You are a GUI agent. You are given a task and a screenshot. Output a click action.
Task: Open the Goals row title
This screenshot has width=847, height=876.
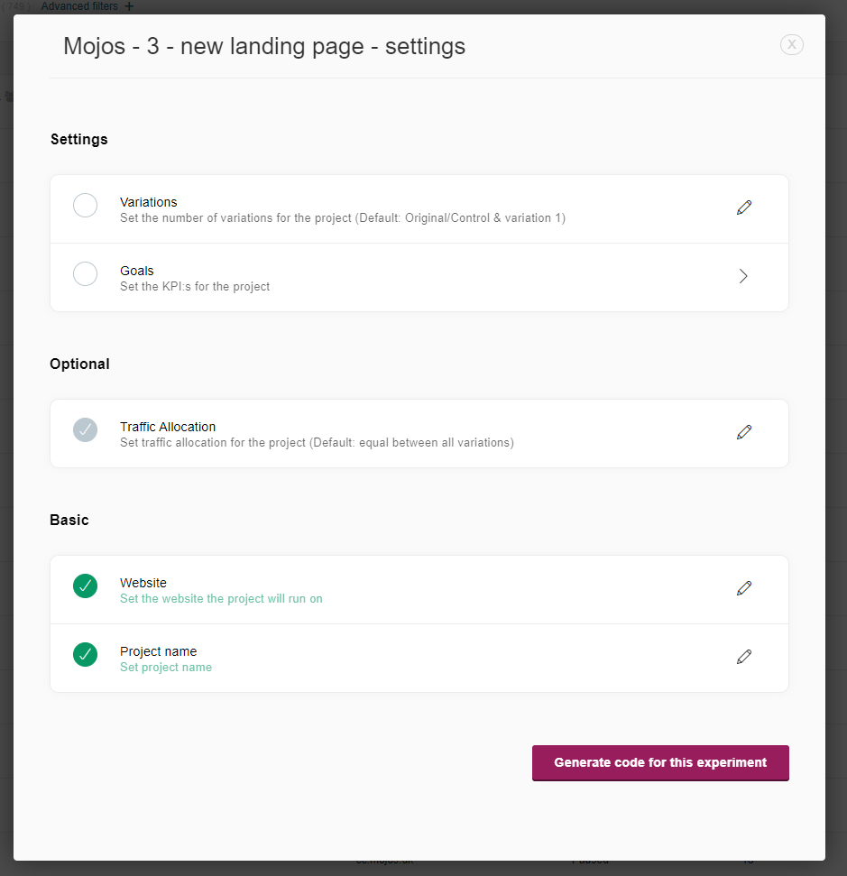(x=137, y=271)
